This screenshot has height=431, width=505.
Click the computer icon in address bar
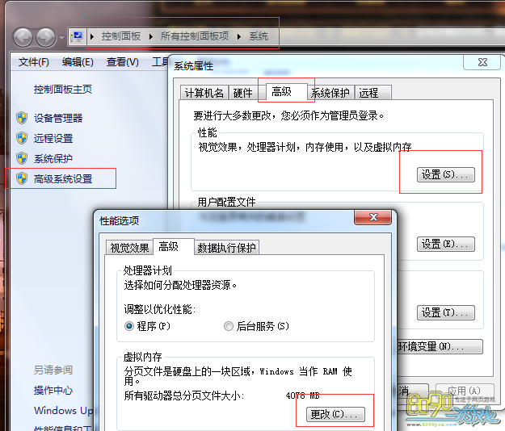pyautogui.click(x=78, y=36)
